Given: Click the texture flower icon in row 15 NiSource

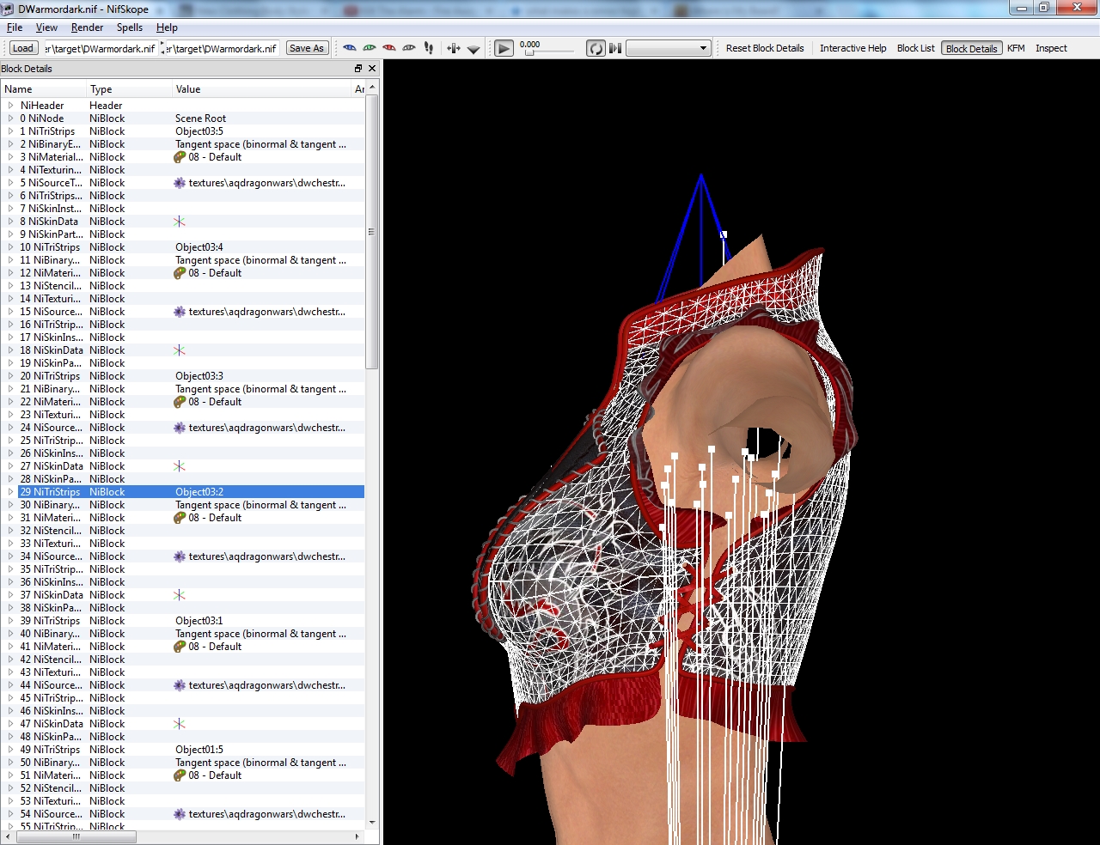Looking at the screenshot, I should pos(180,312).
